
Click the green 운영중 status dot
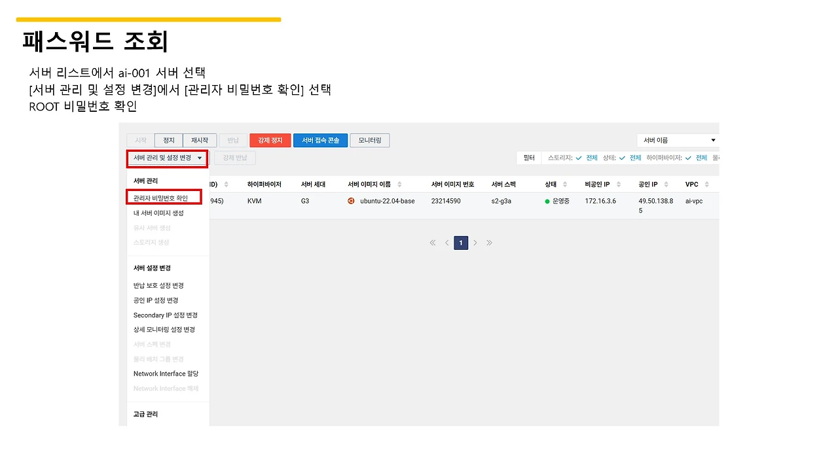pyautogui.click(x=546, y=201)
